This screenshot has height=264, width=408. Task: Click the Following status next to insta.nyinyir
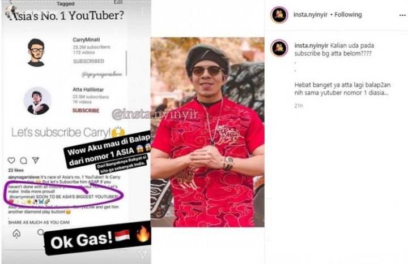[x=348, y=15]
